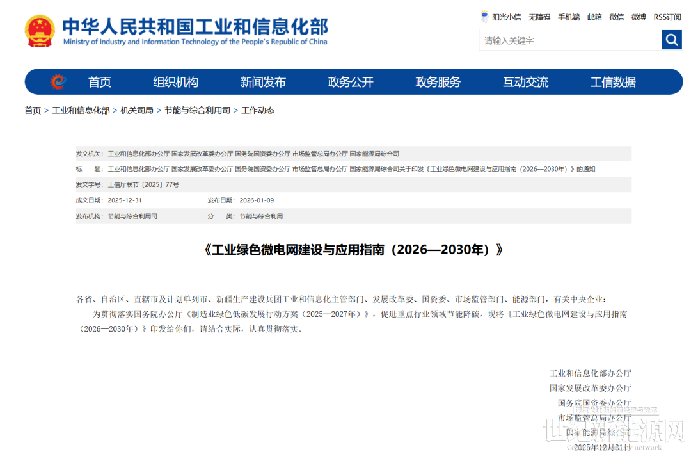691x454 pixels.
Task: Click the magnifier search button
Action: click(672, 40)
